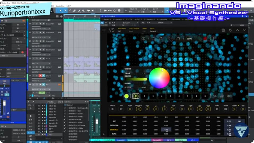
Task: Click the brightness slider in the color picker
Action: tap(136, 79)
